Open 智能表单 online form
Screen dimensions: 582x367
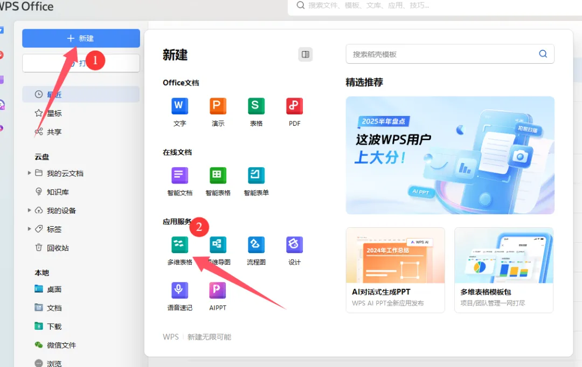pos(256,181)
